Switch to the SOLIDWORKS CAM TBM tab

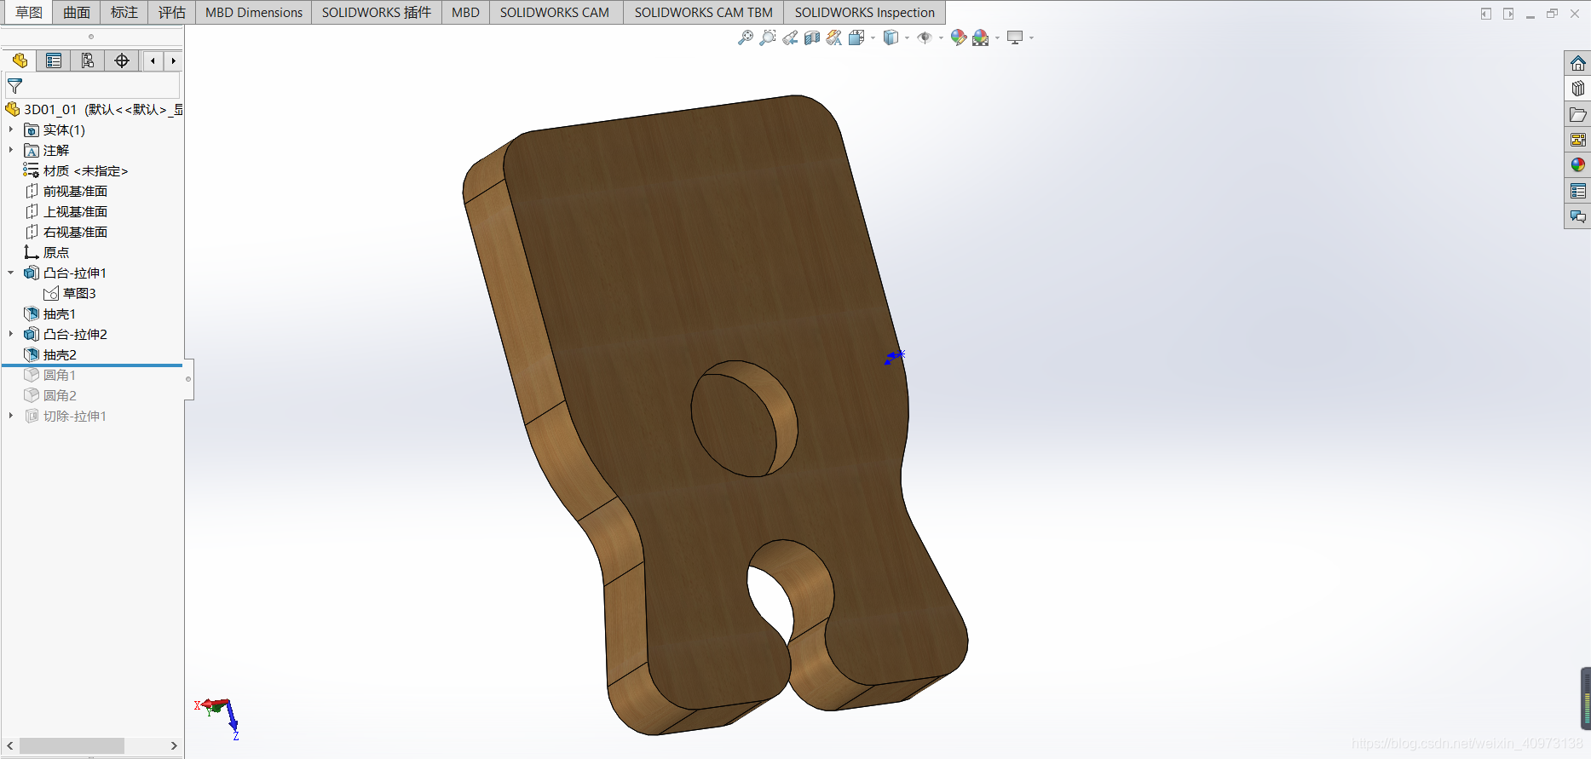tap(704, 12)
